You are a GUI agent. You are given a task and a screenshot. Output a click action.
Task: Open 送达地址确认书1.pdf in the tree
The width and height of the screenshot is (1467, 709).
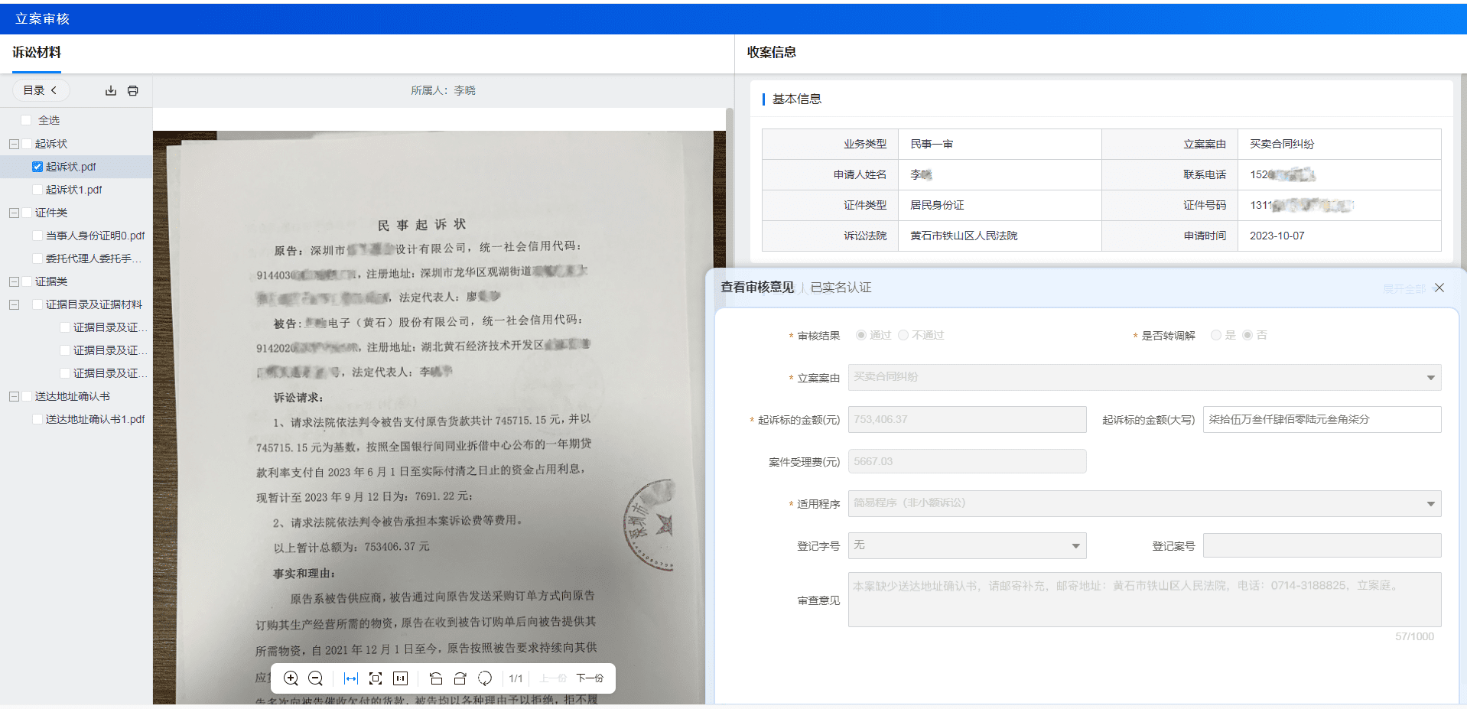click(x=95, y=419)
